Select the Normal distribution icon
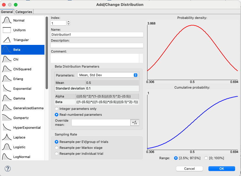Viewport: 241px width, 176px height. (x=7, y=21)
